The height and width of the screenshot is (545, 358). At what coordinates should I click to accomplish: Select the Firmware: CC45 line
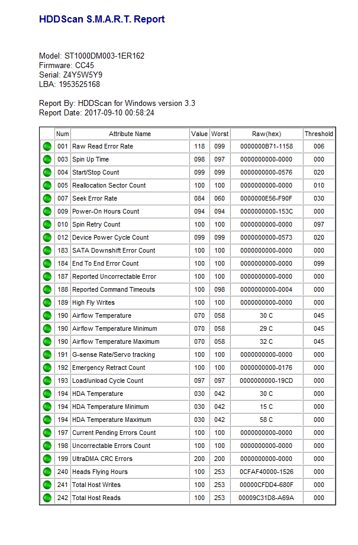66,65
